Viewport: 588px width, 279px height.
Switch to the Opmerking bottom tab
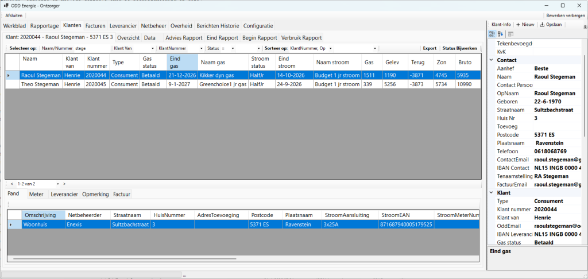click(95, 194)
